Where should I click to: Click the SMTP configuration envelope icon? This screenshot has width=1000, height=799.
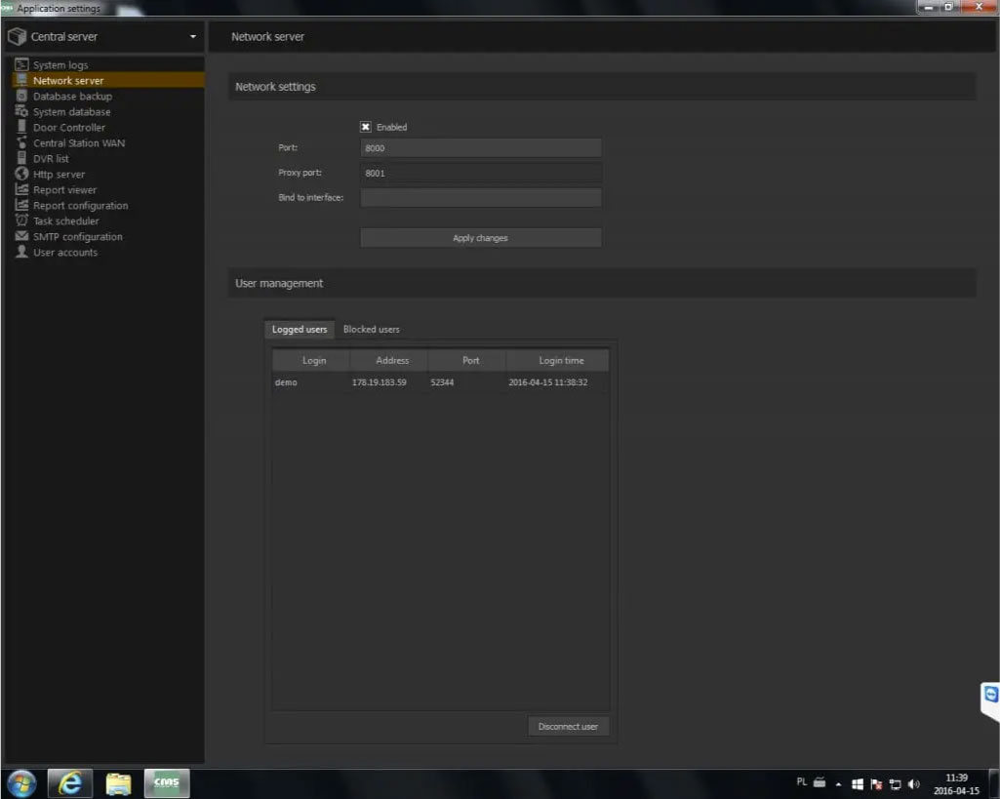click(21, 237)
